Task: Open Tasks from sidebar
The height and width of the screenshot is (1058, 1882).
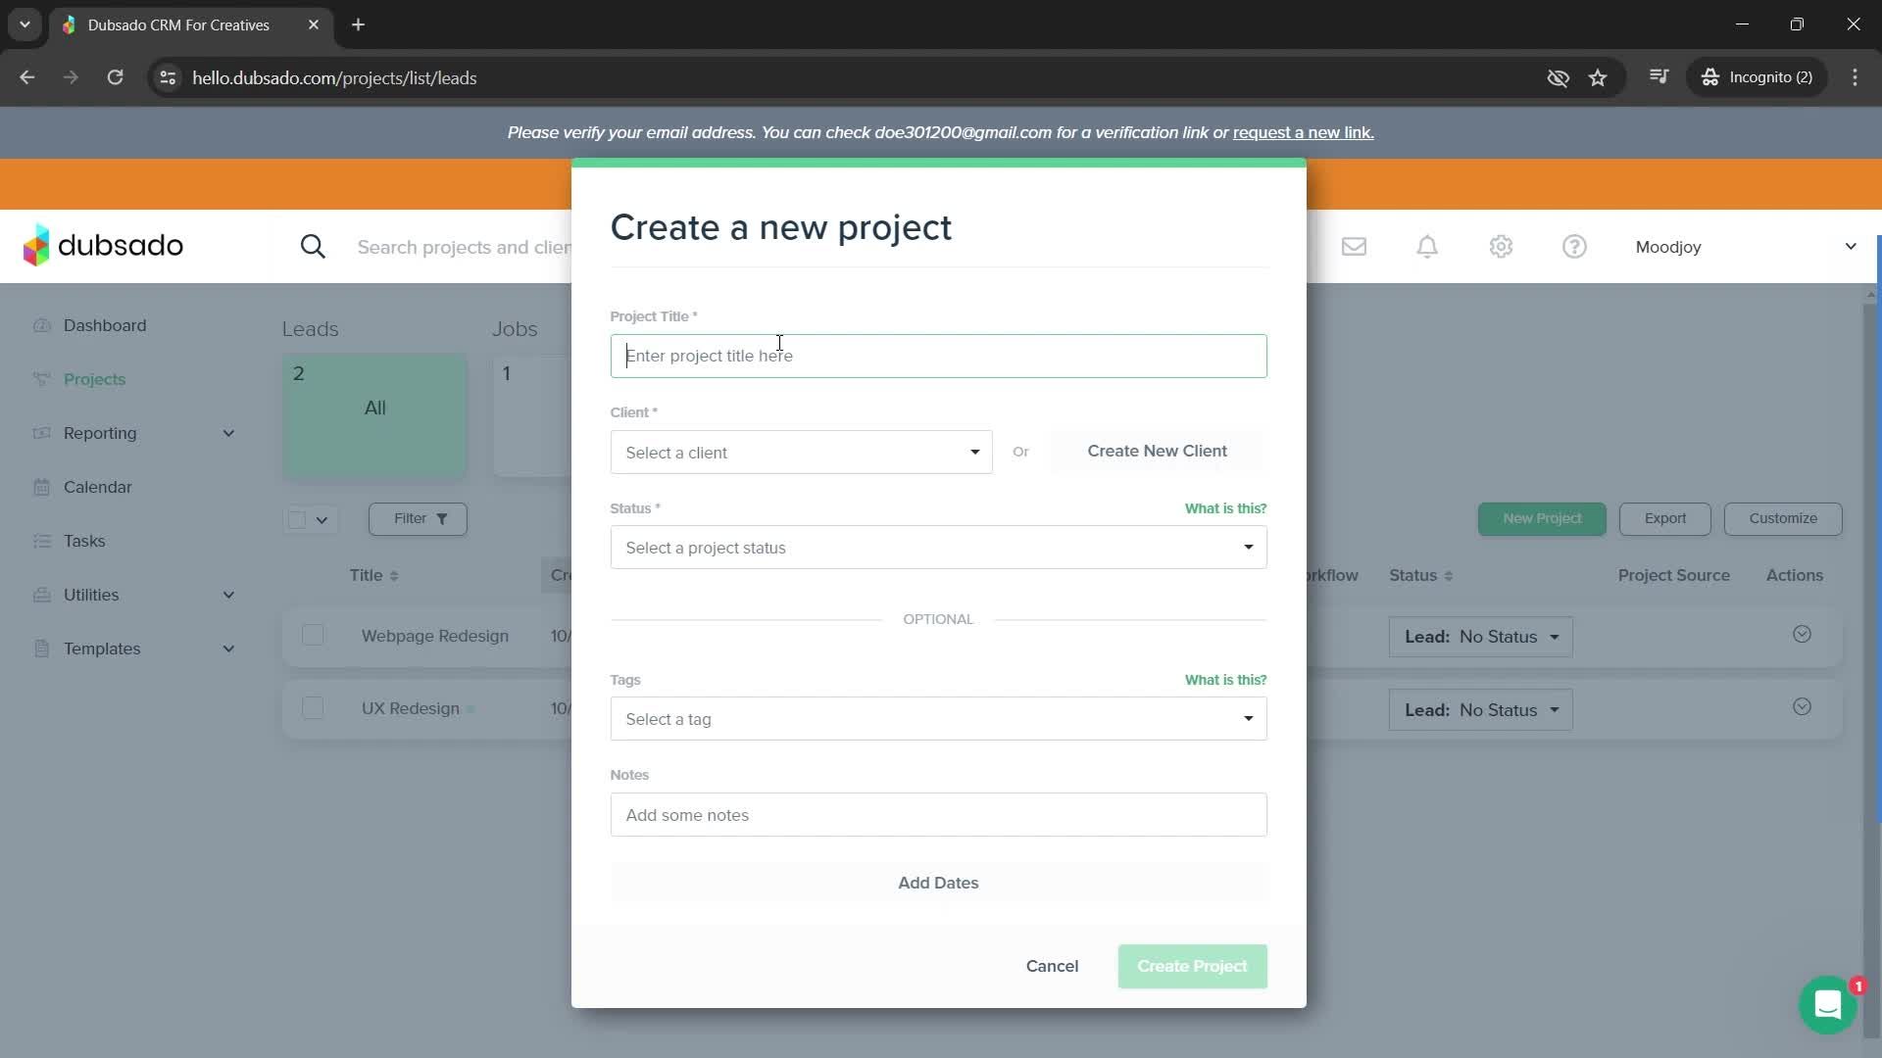Action: (x=84, y=541)
